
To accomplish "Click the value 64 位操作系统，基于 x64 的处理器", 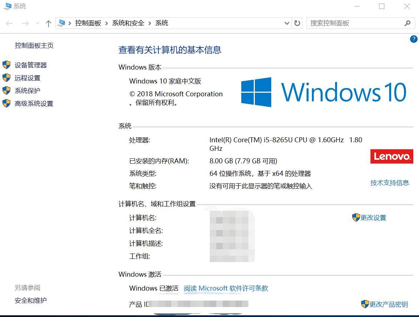I will (260, 174).
